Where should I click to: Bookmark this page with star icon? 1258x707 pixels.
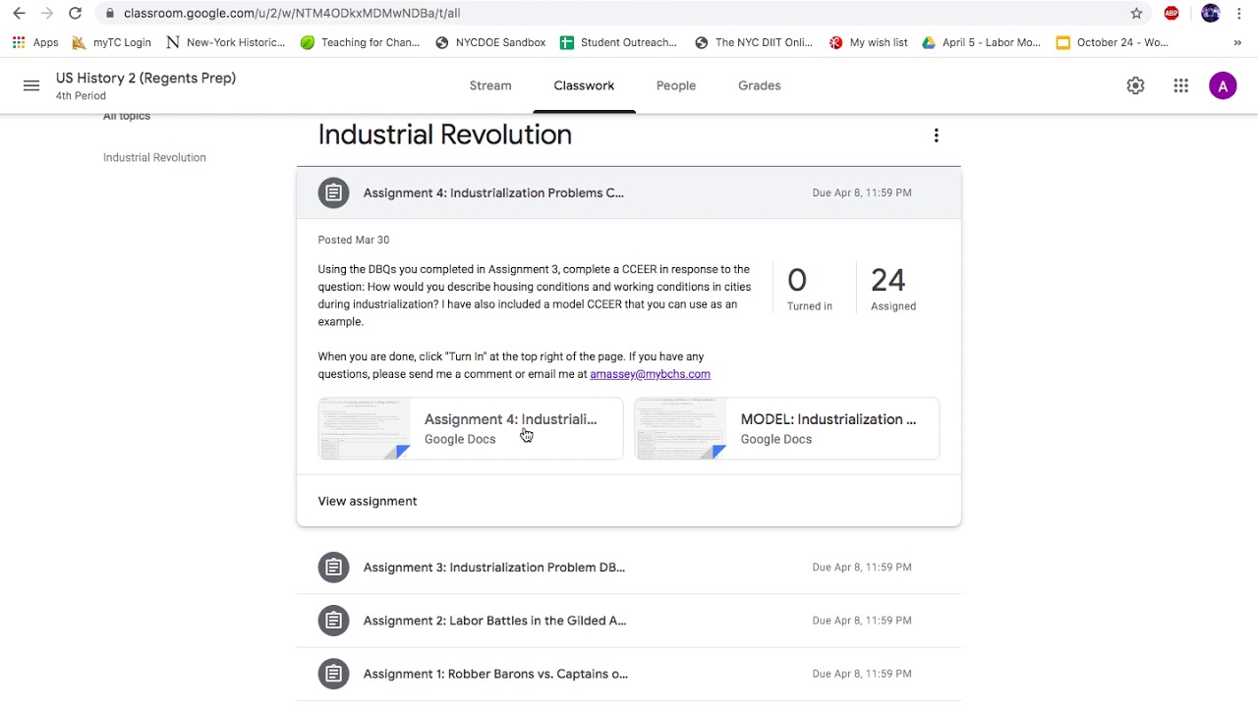(1136, 13)
